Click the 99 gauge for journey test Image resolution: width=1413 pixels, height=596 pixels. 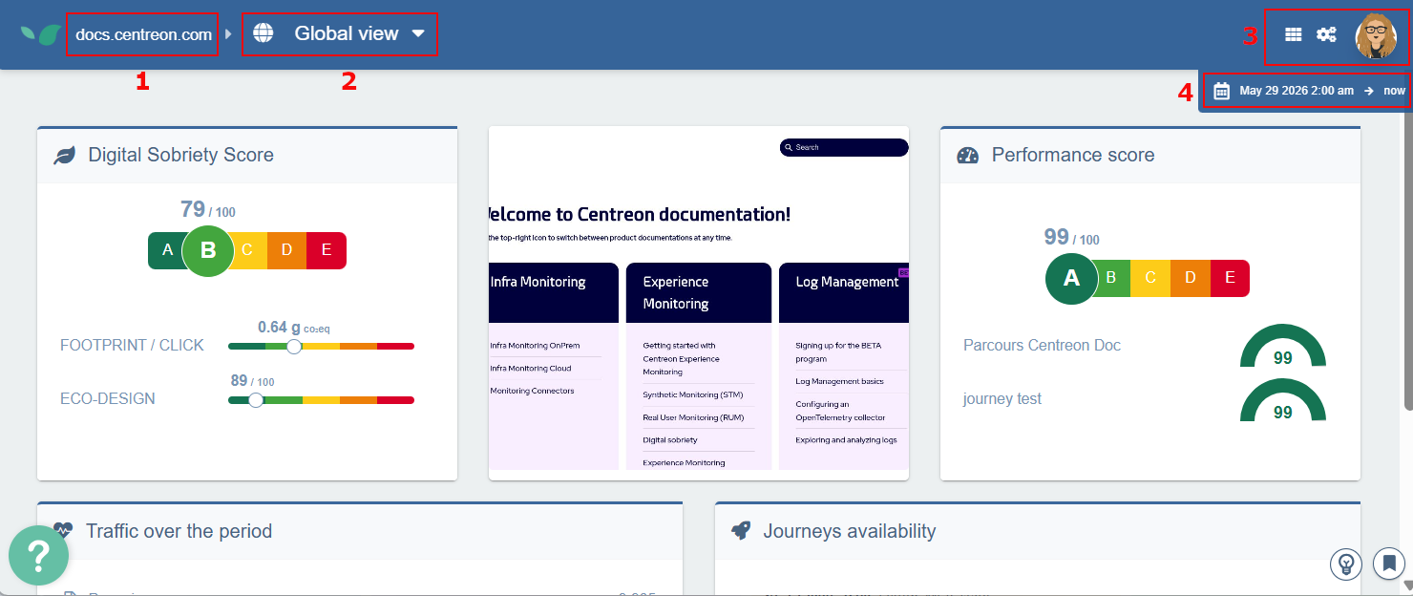click(x=1283, y=400)
